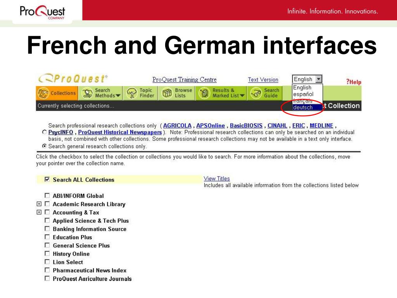Viewport: 397px width, 298px height.
Task: Open the ERIC collection link
Action: [299, 125]
